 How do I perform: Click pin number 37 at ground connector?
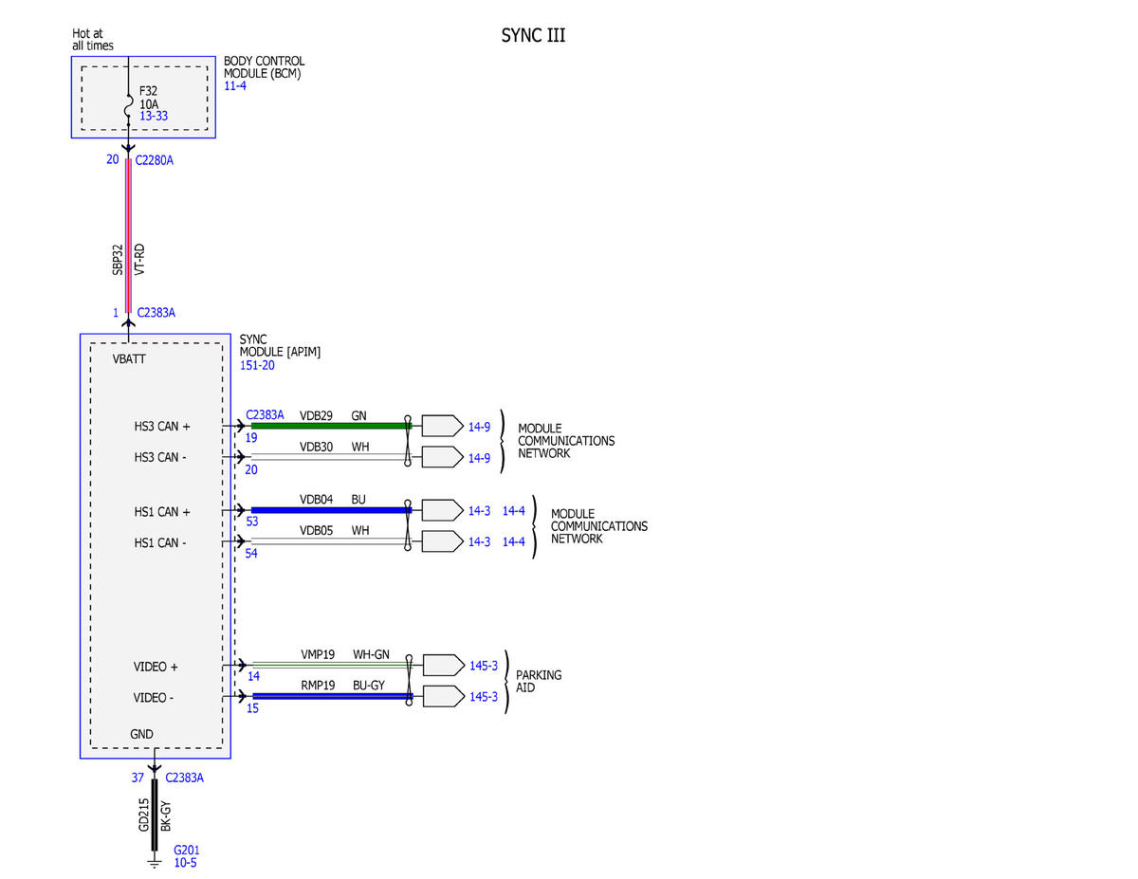[x=138, y=778]
